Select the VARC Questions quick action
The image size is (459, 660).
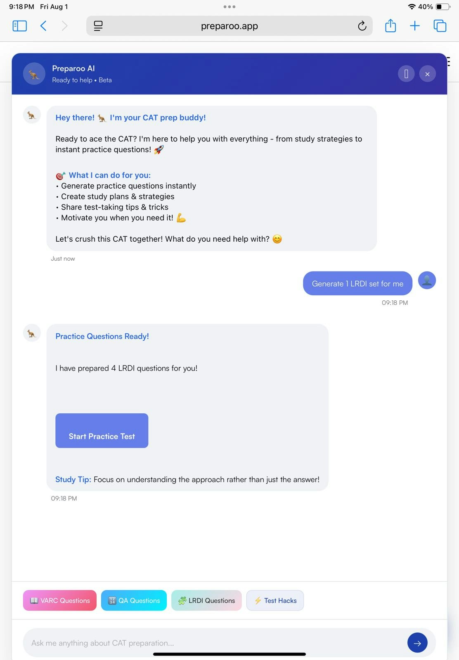[x=60, y=601]
